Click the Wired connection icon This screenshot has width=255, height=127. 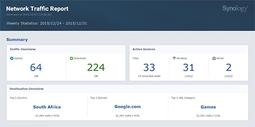[214, 58]
